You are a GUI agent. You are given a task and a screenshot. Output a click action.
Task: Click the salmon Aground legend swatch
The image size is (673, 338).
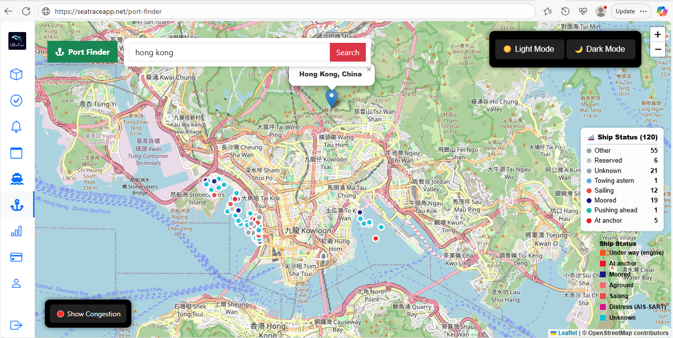point(602,285)
